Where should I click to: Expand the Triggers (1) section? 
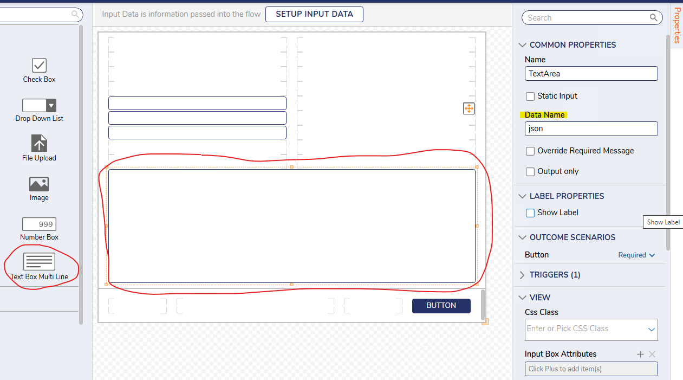click(x=522, y=275)
